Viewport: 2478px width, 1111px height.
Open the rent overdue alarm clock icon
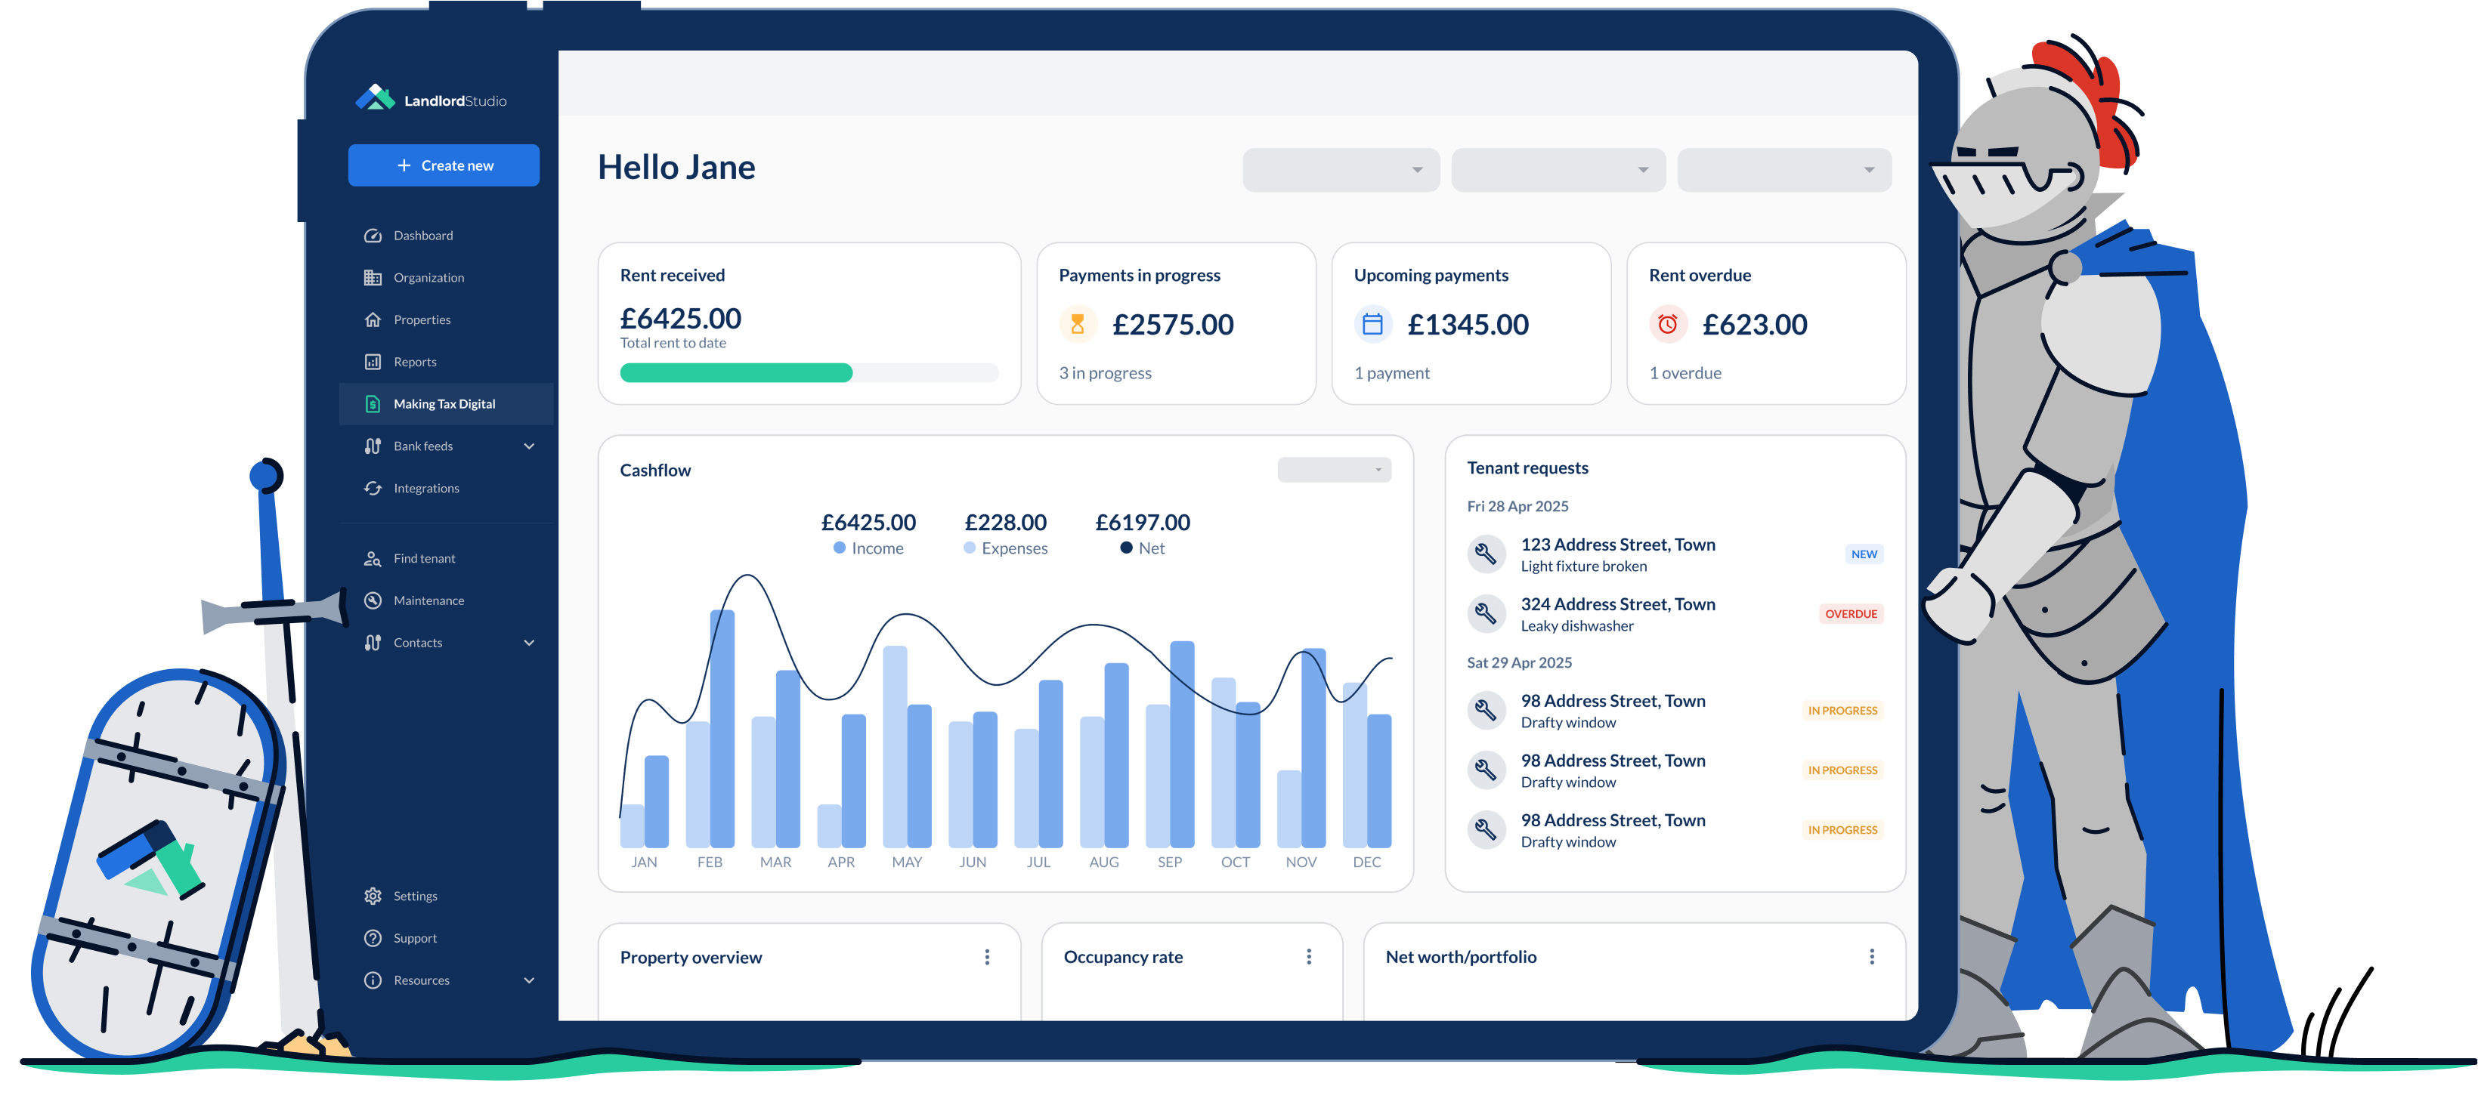(1666, 324)
